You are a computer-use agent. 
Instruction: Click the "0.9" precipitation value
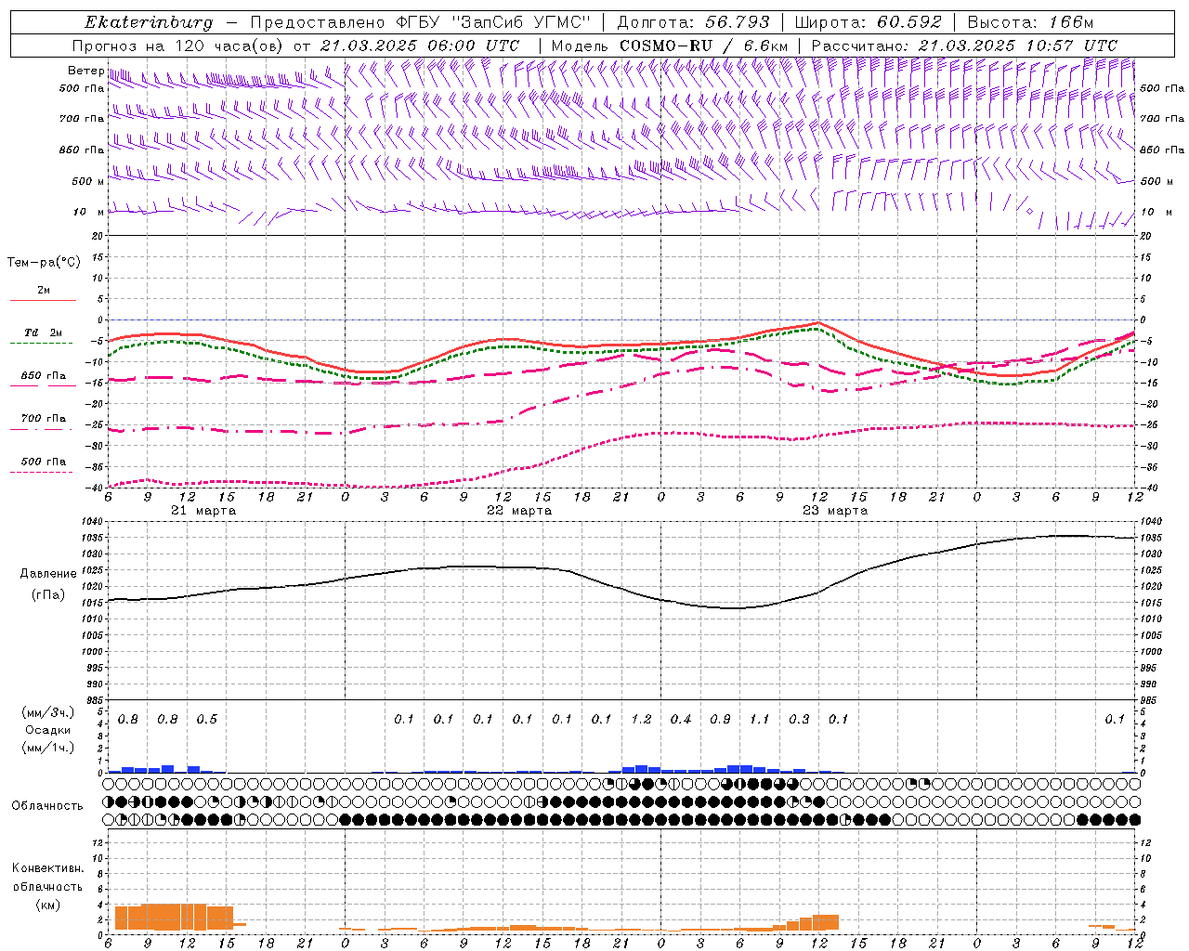pos(720,719)
